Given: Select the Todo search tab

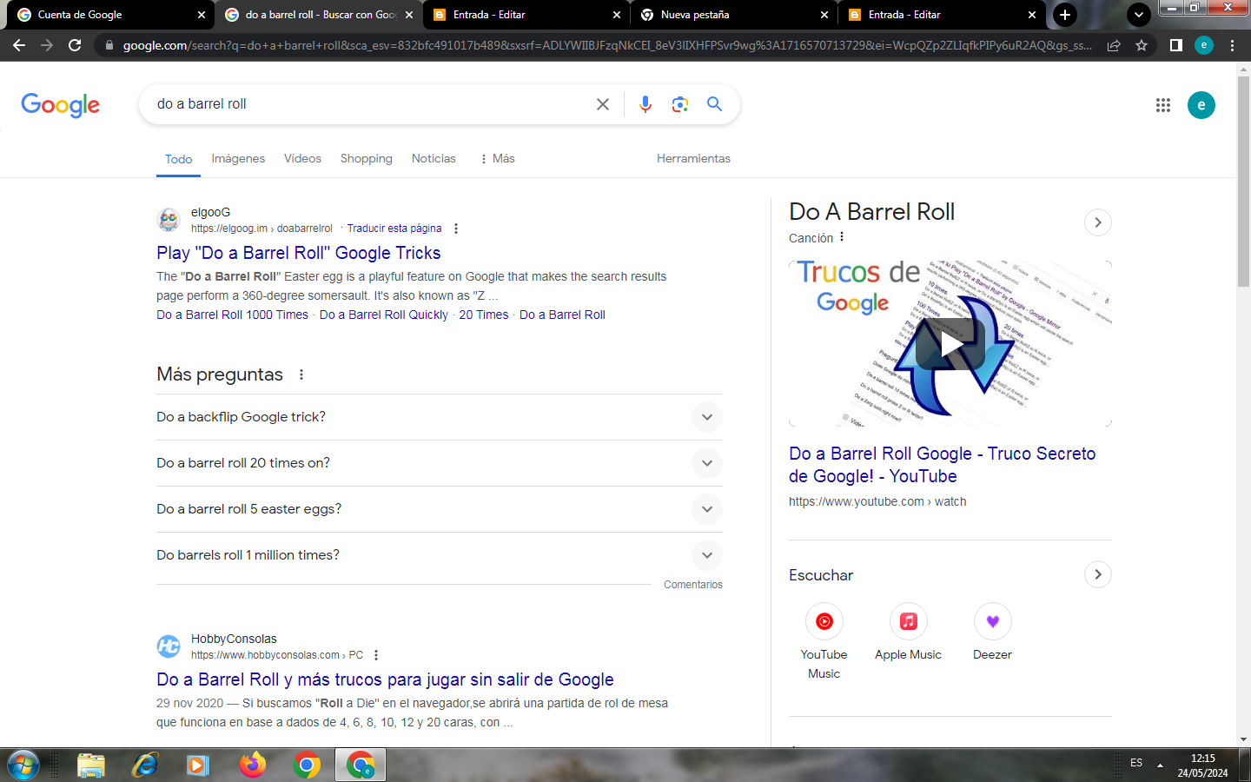Looking at the screenshot, I should coord(179,159).
